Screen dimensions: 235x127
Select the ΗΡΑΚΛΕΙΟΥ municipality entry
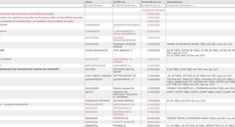pyautogui.click(x=92, y=59)
